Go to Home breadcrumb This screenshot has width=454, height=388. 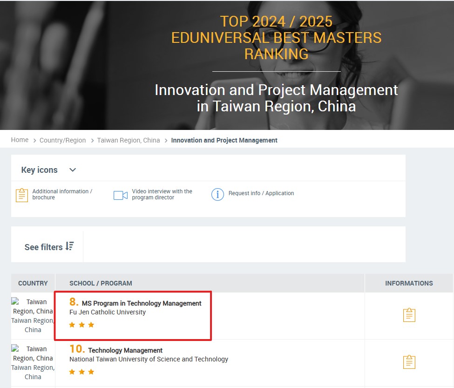(20, 140)
